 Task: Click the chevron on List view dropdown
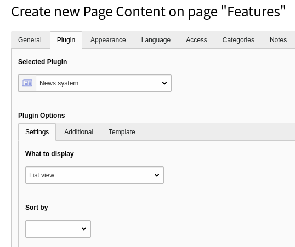[x=157, y=175]
